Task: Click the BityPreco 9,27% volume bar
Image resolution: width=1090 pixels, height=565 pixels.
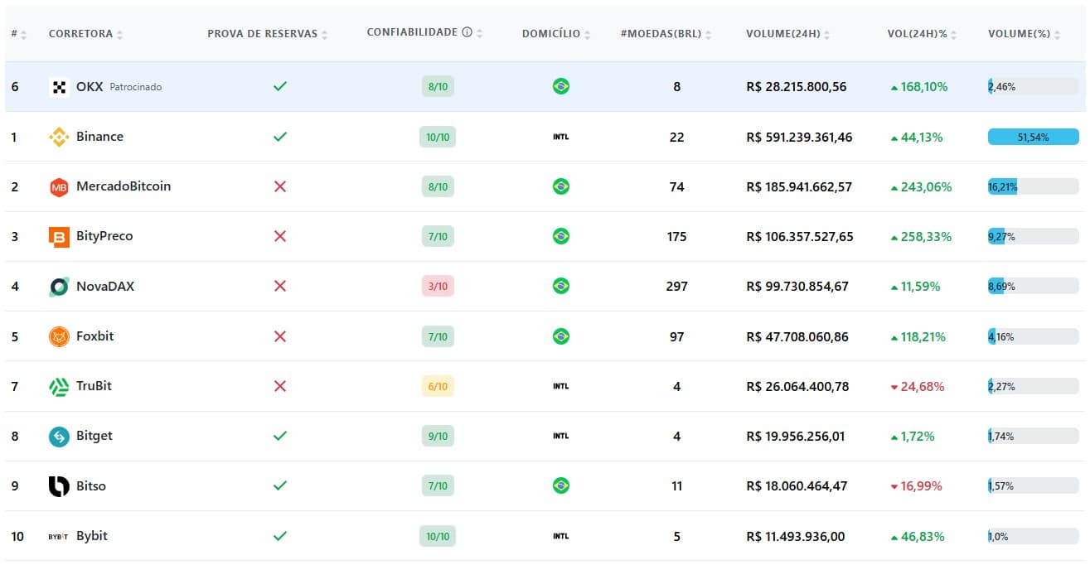Action: coord(1034,236)
